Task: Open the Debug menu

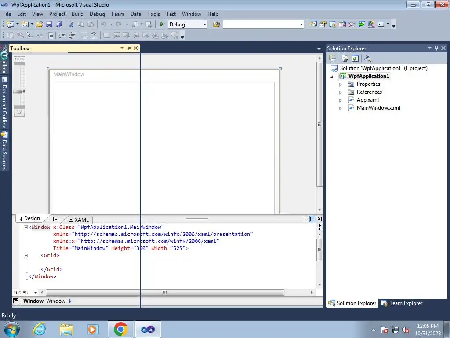Action: pyautogui.click(x=97, y=14)
